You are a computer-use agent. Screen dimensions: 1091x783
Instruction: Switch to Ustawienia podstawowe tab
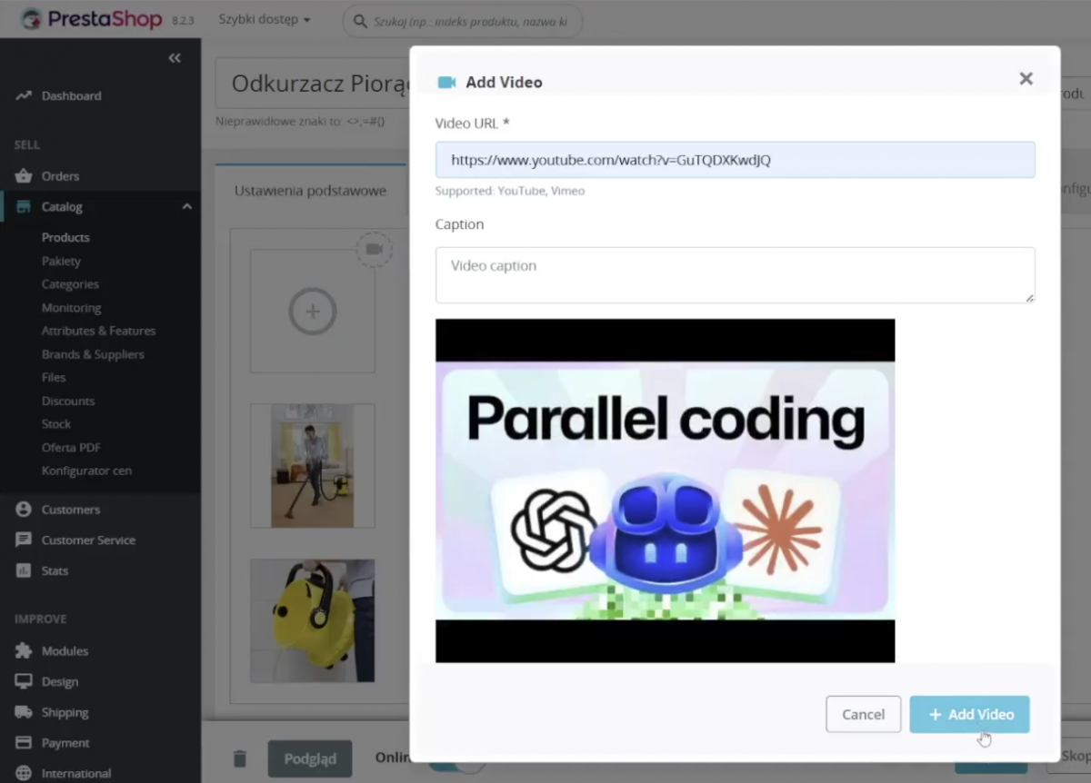tap(310, 191)
